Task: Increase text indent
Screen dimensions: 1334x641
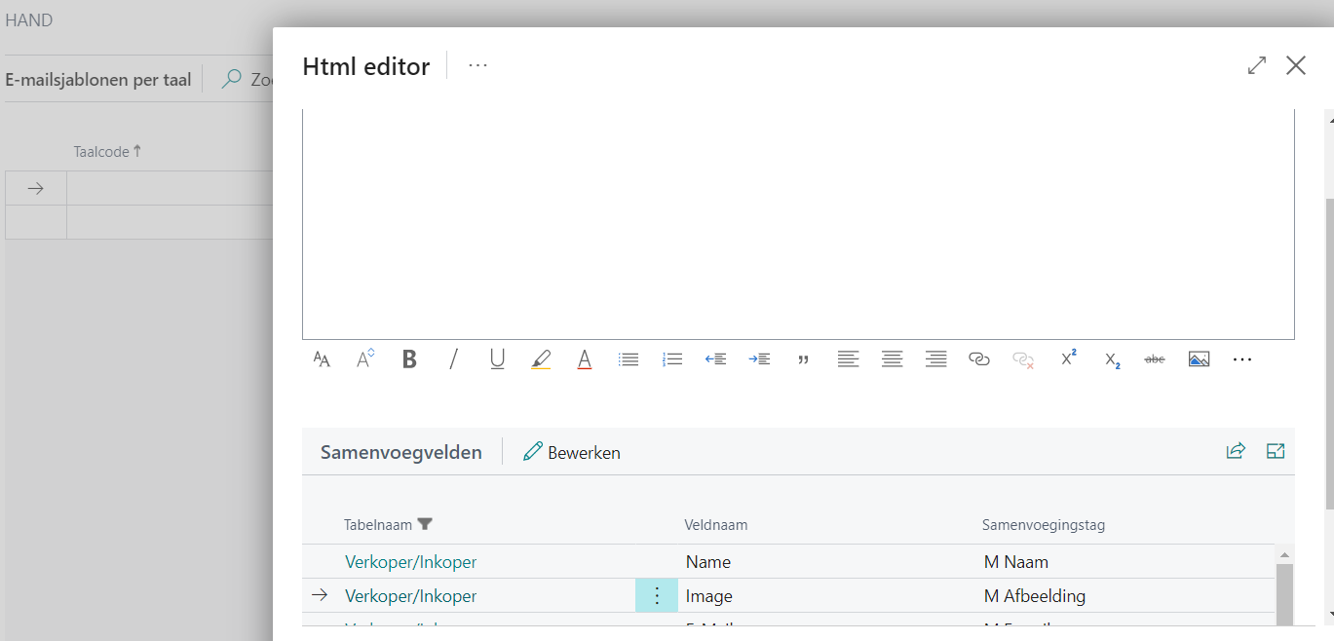Action: point(759,359)
